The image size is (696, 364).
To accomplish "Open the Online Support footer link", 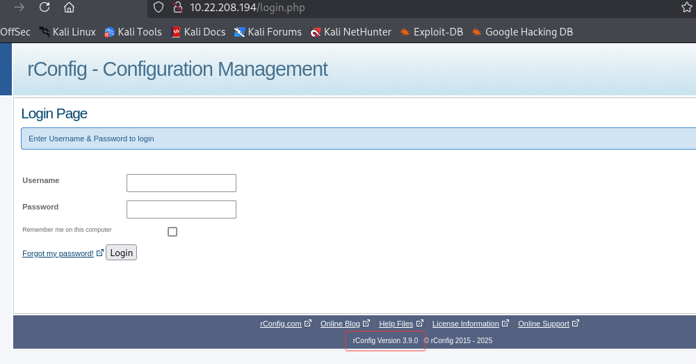I will [x=544, y=324].
